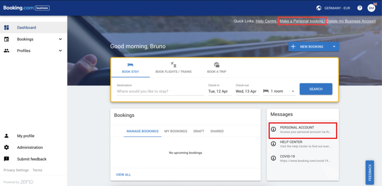
Task: Click the bed icon beside 1 room
Action: [266, 91]
